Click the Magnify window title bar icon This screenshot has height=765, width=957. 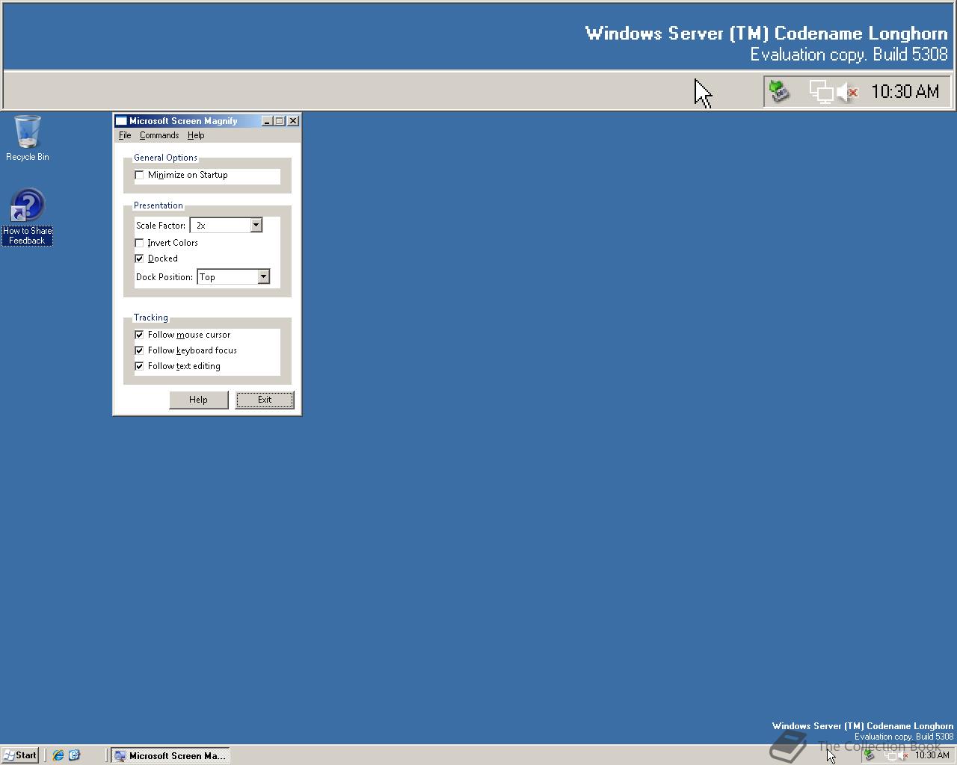coord(121,121)
